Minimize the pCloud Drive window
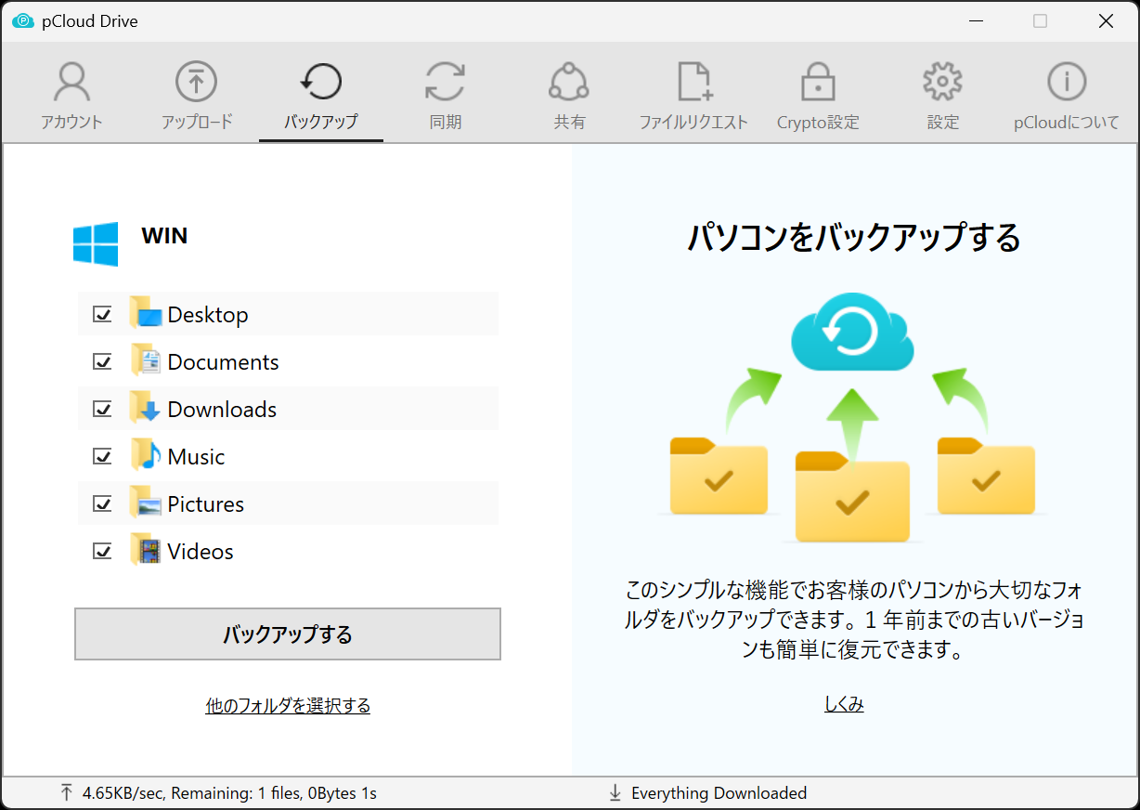 976,20
